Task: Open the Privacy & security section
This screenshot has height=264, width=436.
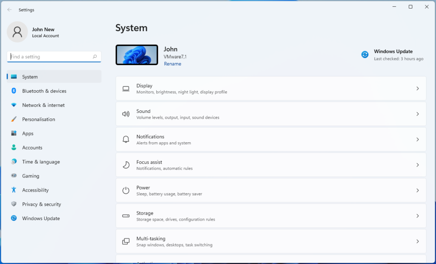Action: click(41, 204)
